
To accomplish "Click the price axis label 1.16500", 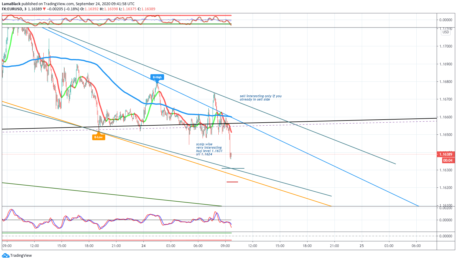I will click(446, 135).
